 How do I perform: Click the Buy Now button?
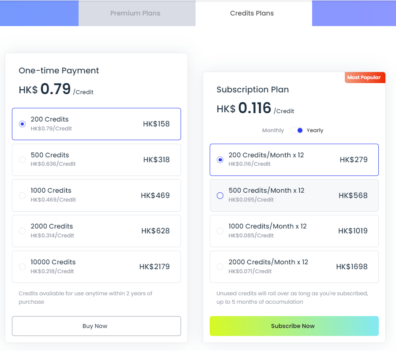96,326
